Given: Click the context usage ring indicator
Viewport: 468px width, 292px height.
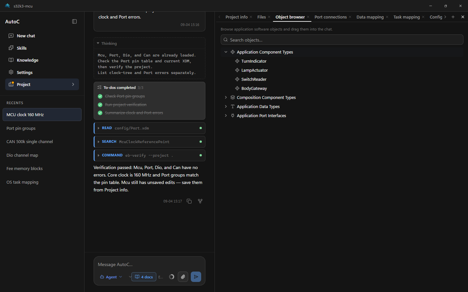Looking at the screenshot, I should [x=172, y=277].
